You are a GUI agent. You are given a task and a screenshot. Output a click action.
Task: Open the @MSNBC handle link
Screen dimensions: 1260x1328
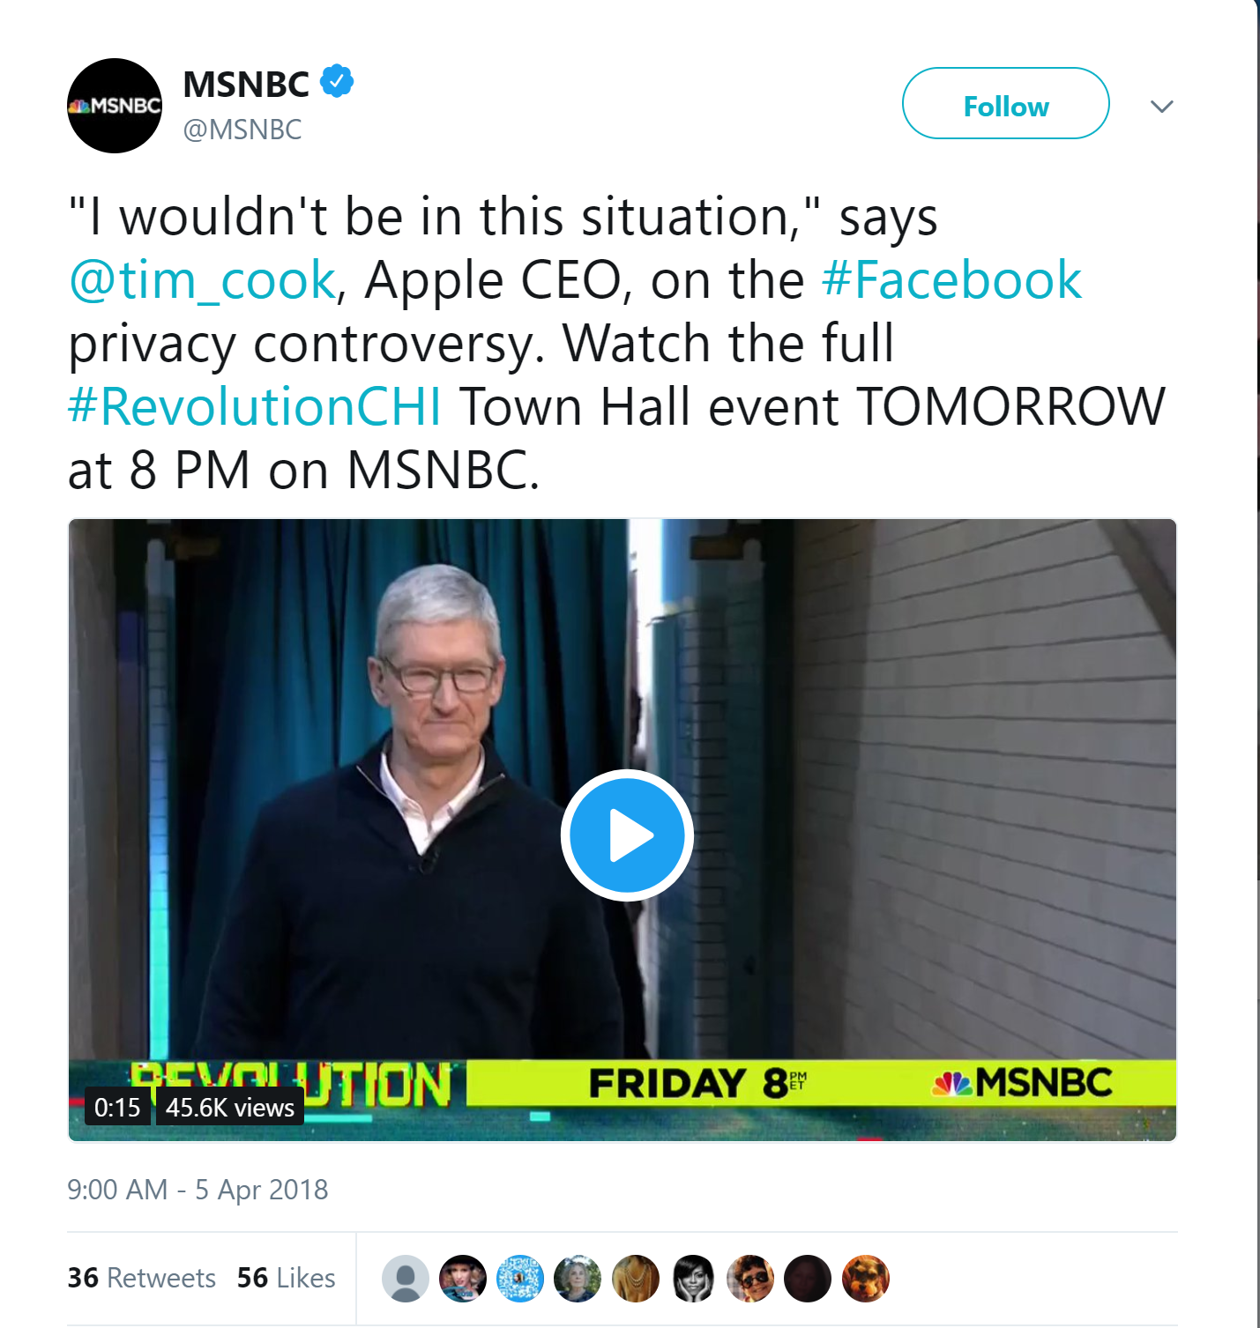point(242,130)
